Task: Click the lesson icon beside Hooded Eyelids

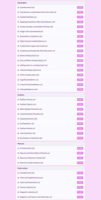Action: (18, 17)
